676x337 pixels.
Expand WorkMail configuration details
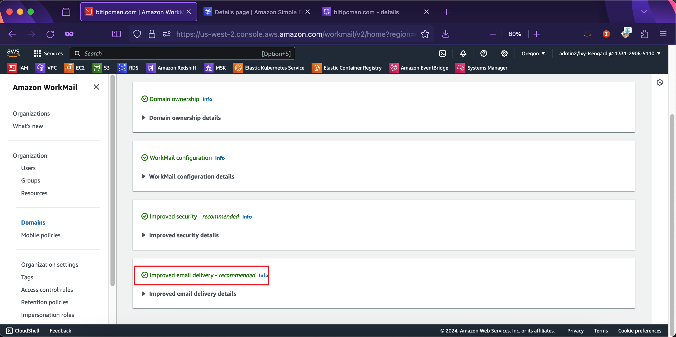pos(188,176)
